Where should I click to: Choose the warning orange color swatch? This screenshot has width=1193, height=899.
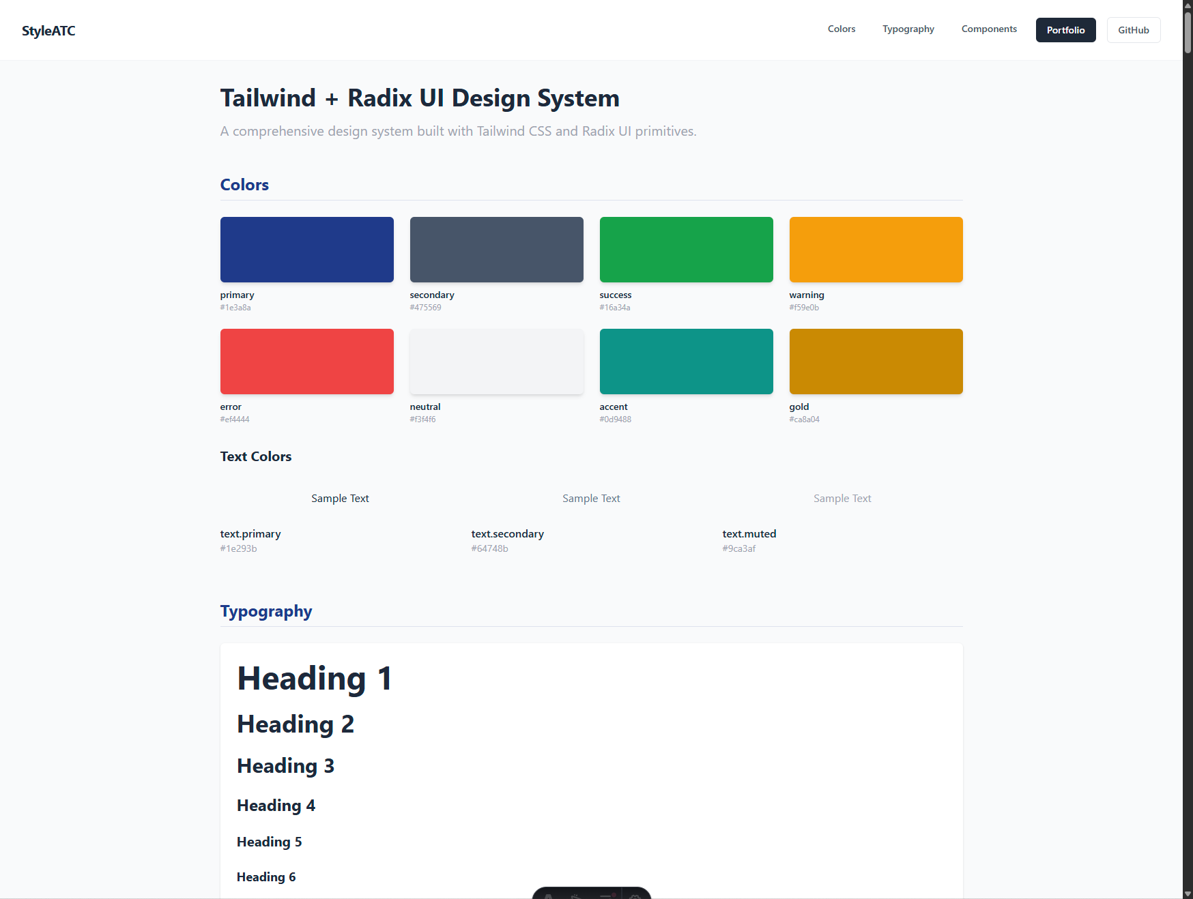876,250
